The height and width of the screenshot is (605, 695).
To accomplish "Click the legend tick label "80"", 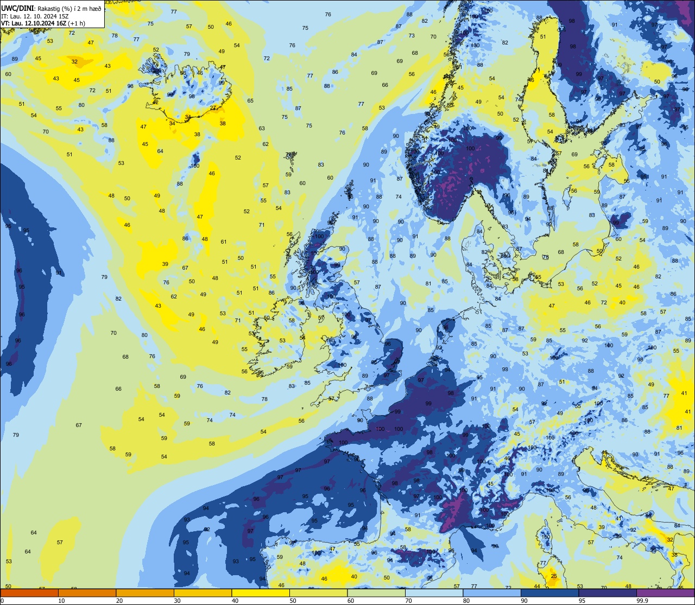I will [x=466, y=600].
